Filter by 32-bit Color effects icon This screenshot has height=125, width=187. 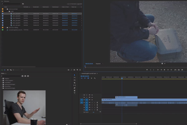[x=25, y=76]
